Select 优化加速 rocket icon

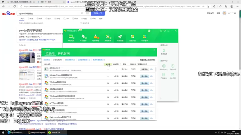pos(120,38)
